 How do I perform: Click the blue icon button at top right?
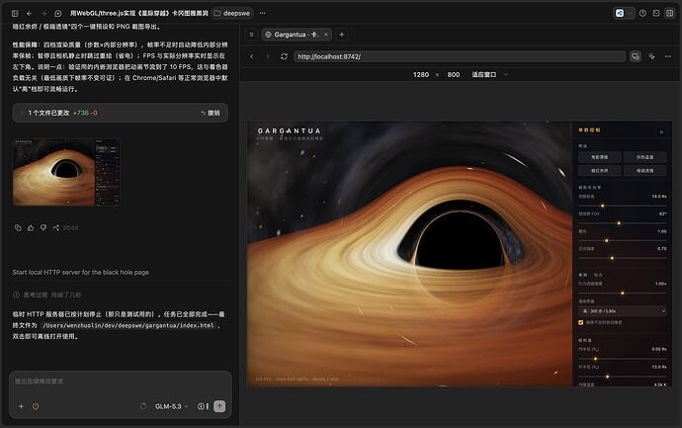620,14
